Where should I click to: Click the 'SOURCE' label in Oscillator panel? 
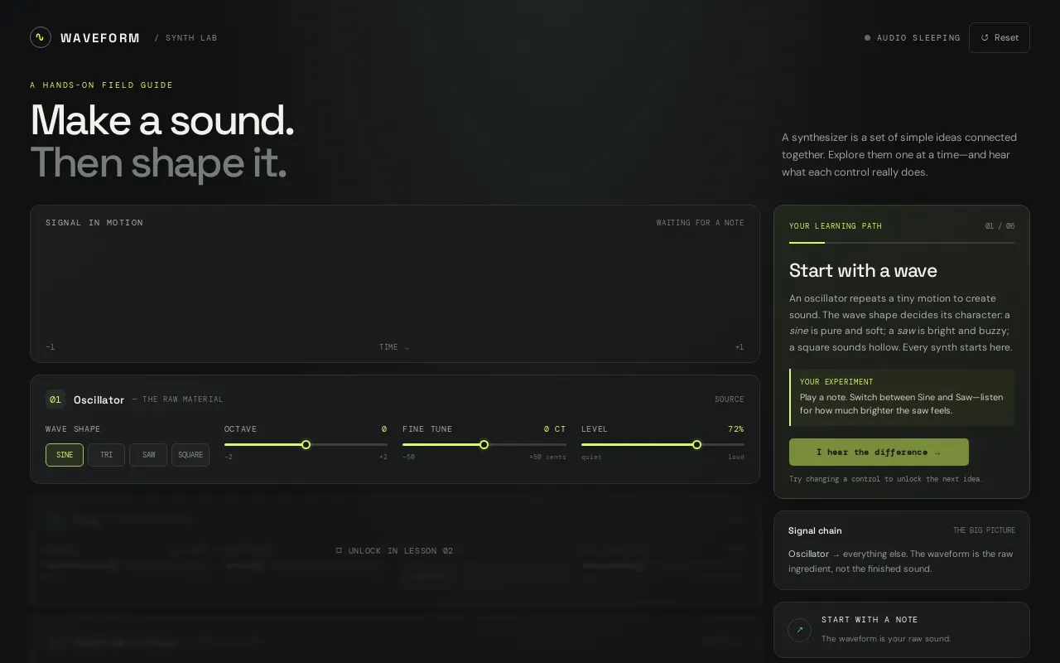click(730, 399)
